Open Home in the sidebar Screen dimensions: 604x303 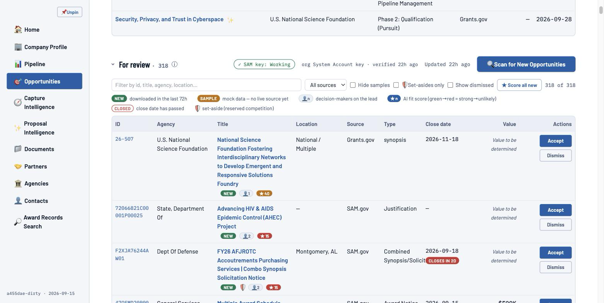44,29
